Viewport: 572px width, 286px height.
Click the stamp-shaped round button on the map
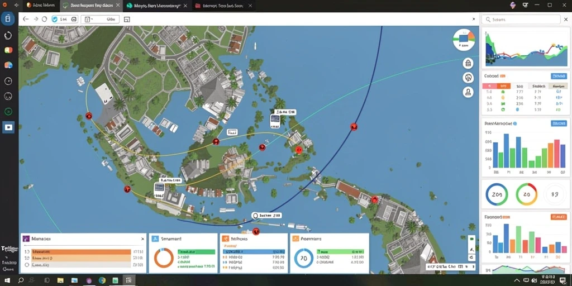point(468,92)
